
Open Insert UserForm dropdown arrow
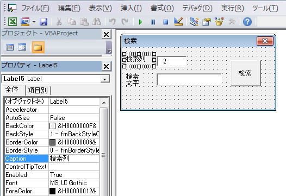34,22
